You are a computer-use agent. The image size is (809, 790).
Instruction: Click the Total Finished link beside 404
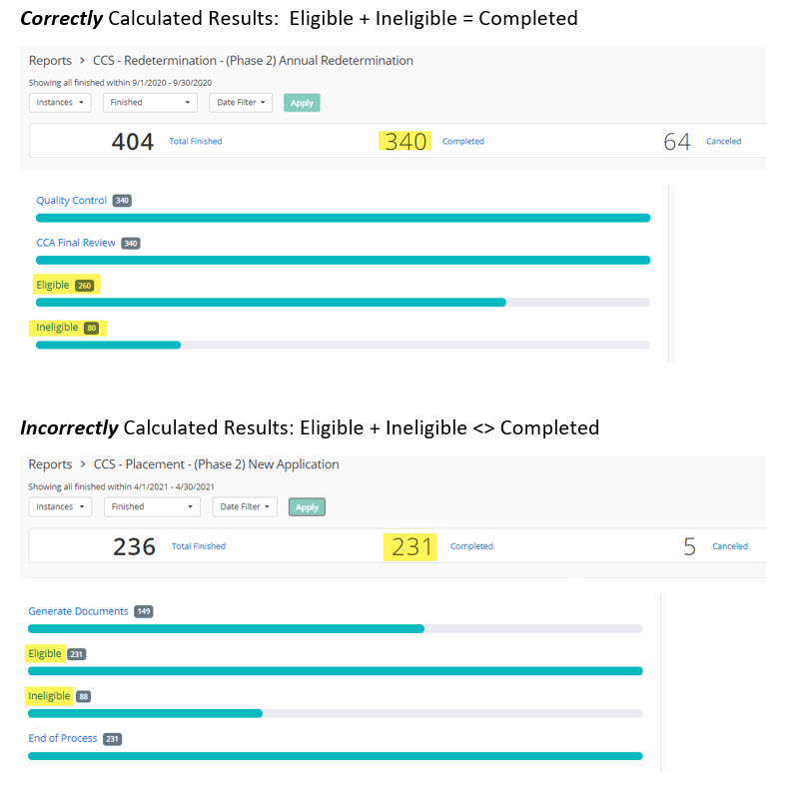pos(196,142)
